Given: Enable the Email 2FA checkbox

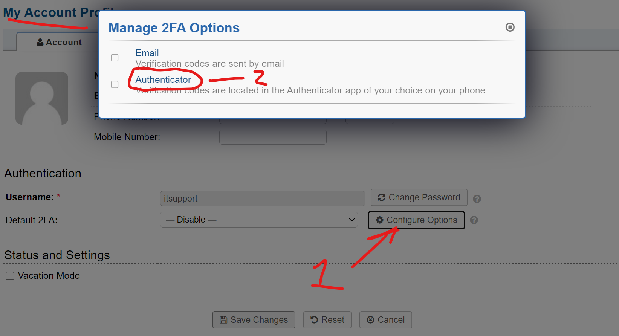Looking at the screenshot, I should pos(115,58).
